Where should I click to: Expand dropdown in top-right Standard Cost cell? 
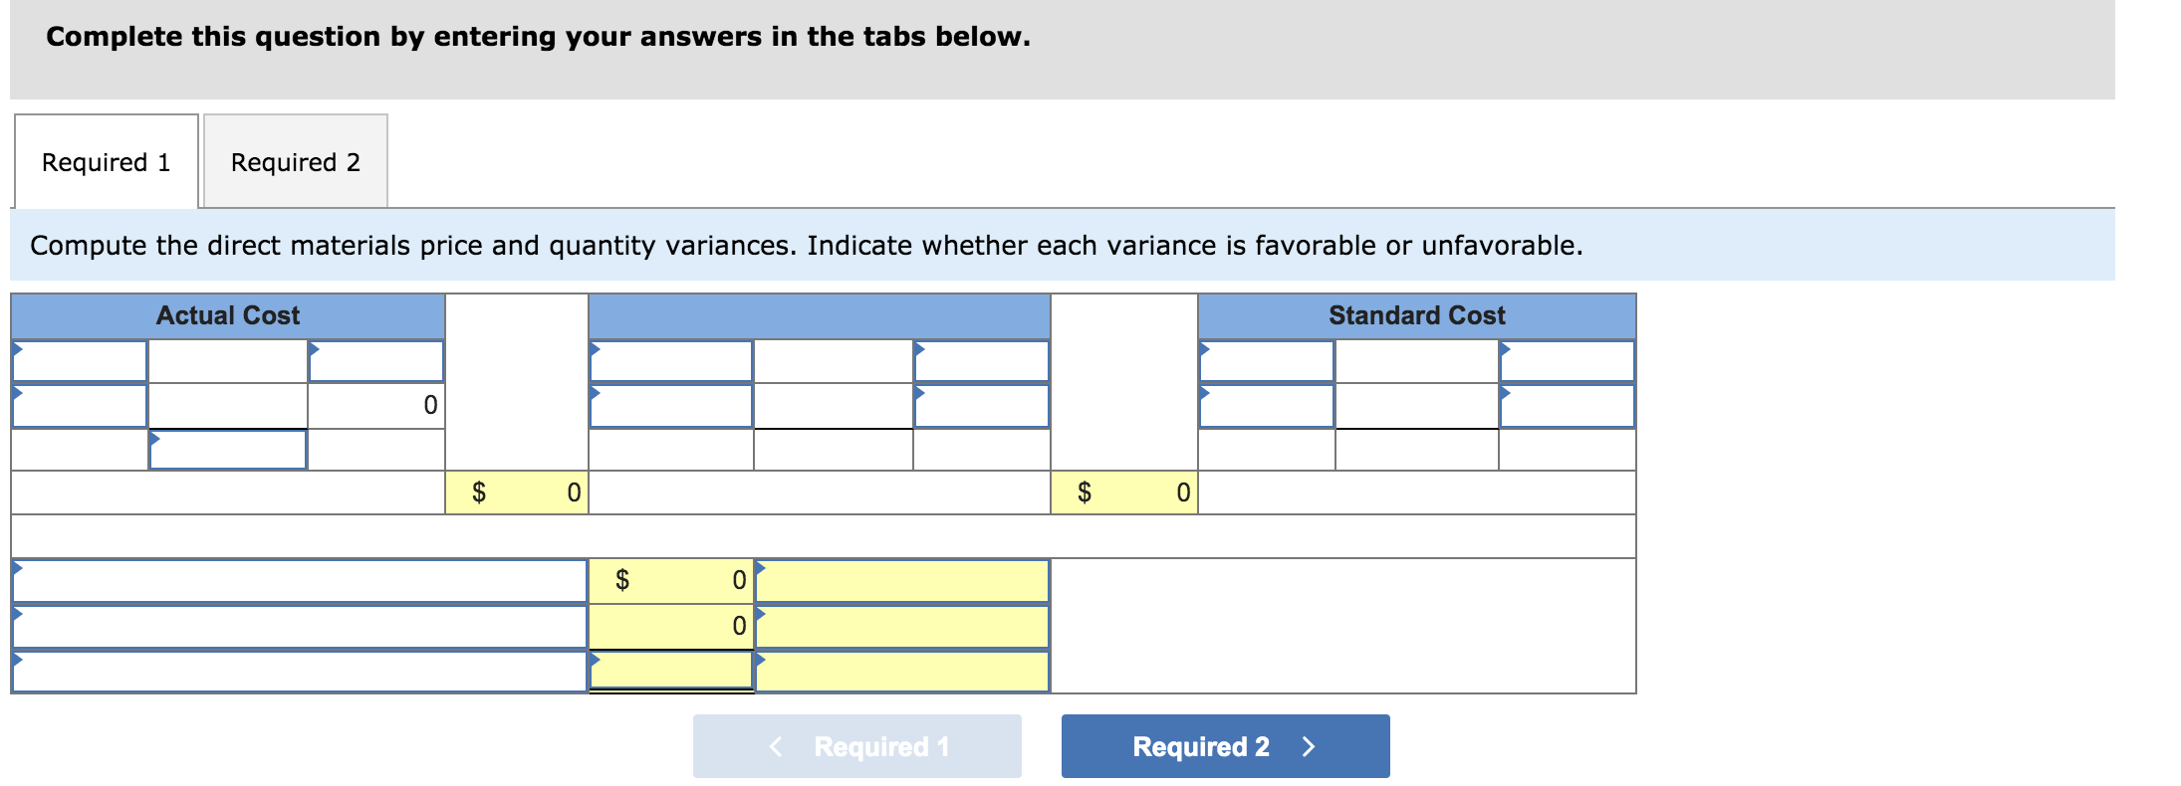pyautogui.click(x=1567, y=360)
